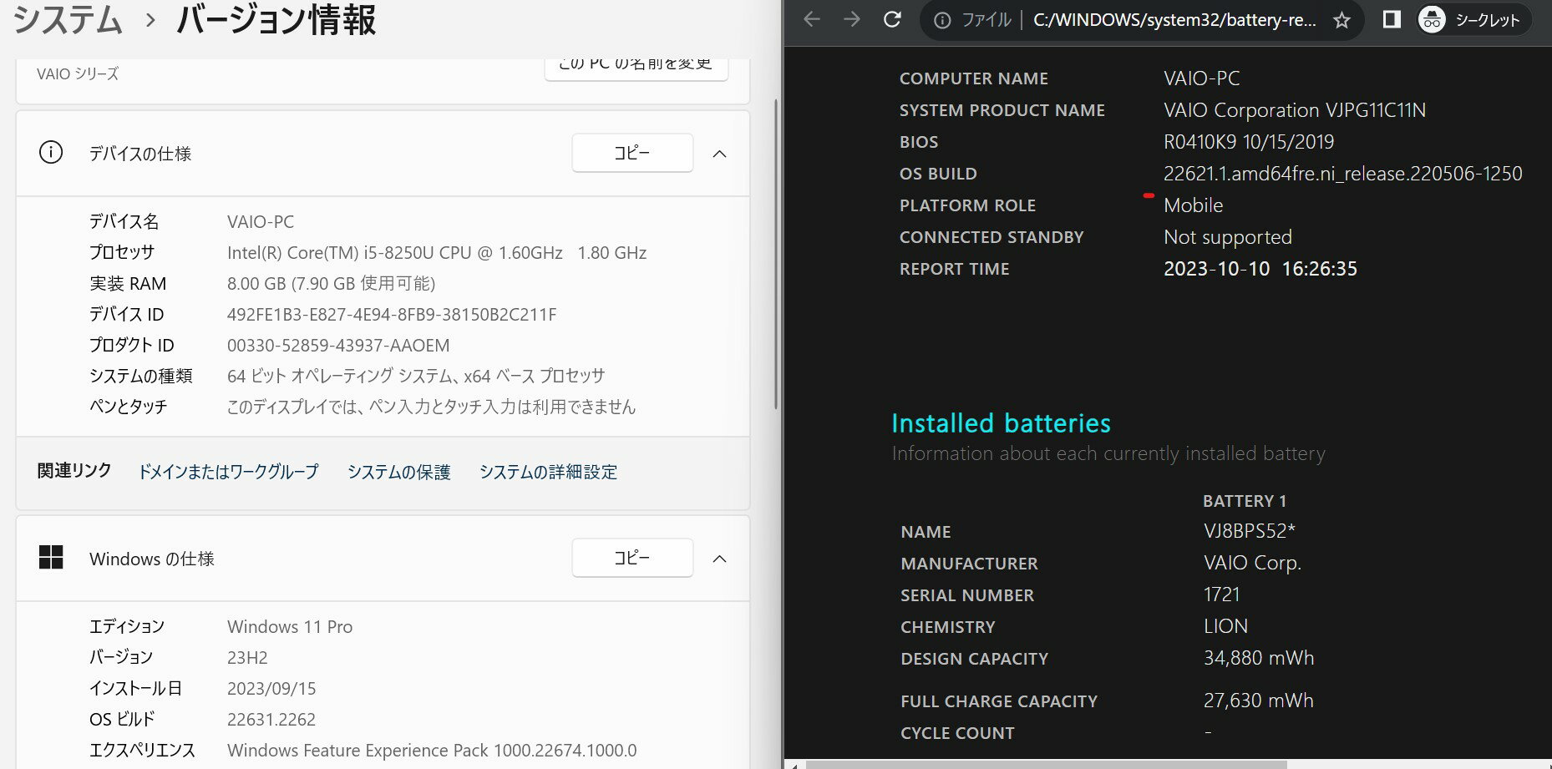
Task: Click the VAIO シリーズ text
Action: (x=78, y=73)
